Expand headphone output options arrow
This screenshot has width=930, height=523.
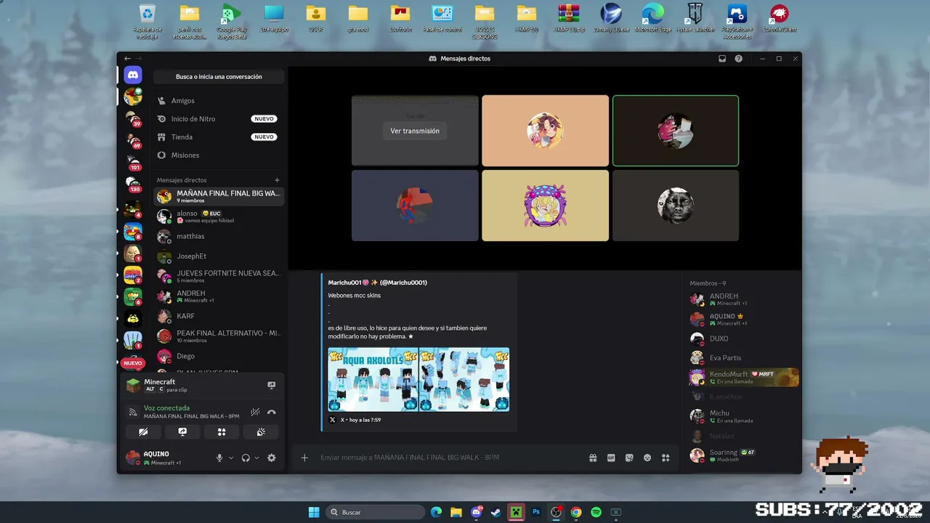tap(256, 458)
